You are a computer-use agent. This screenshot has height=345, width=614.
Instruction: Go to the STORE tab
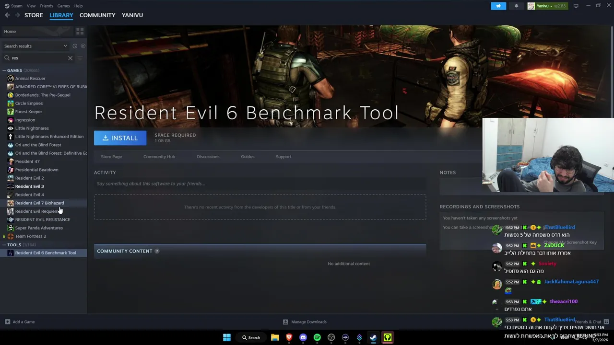tap(34, 15)
